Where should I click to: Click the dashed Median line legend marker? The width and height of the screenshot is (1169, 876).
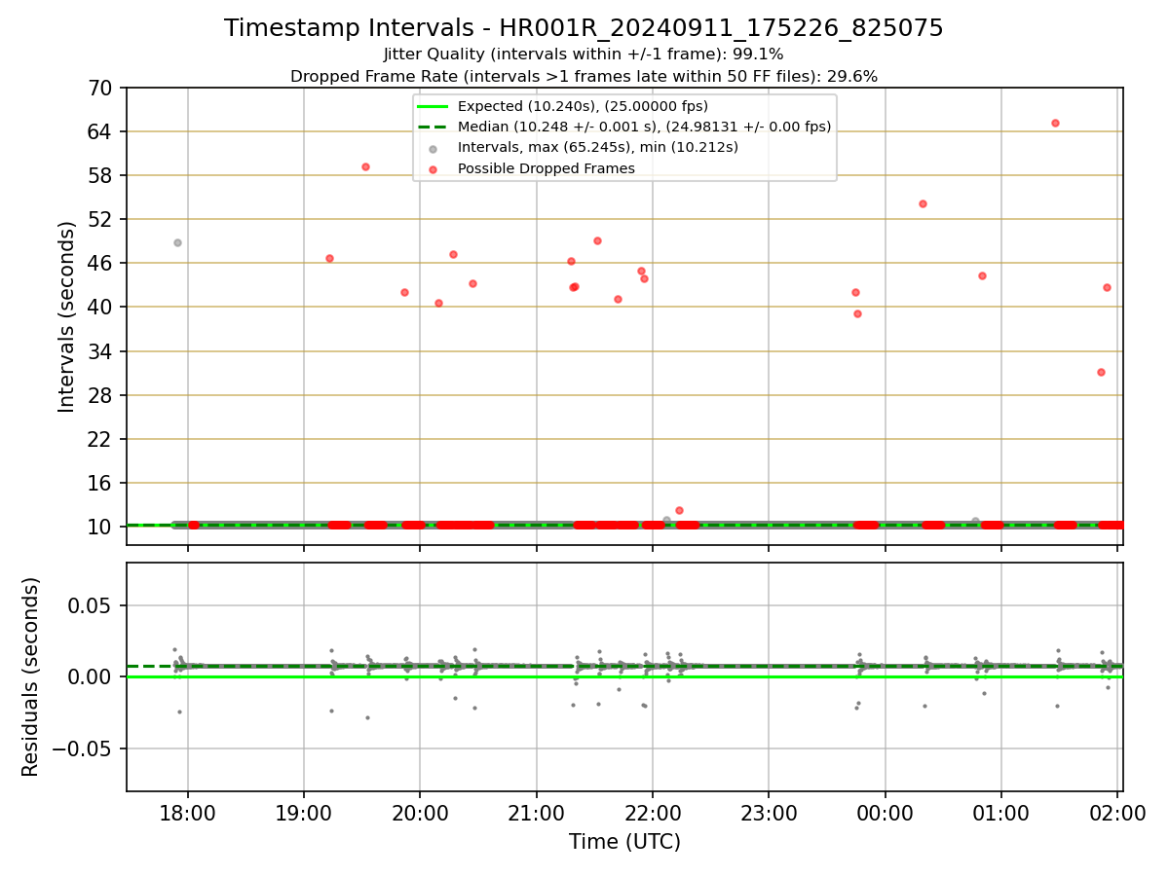click(x=433, y=127)
